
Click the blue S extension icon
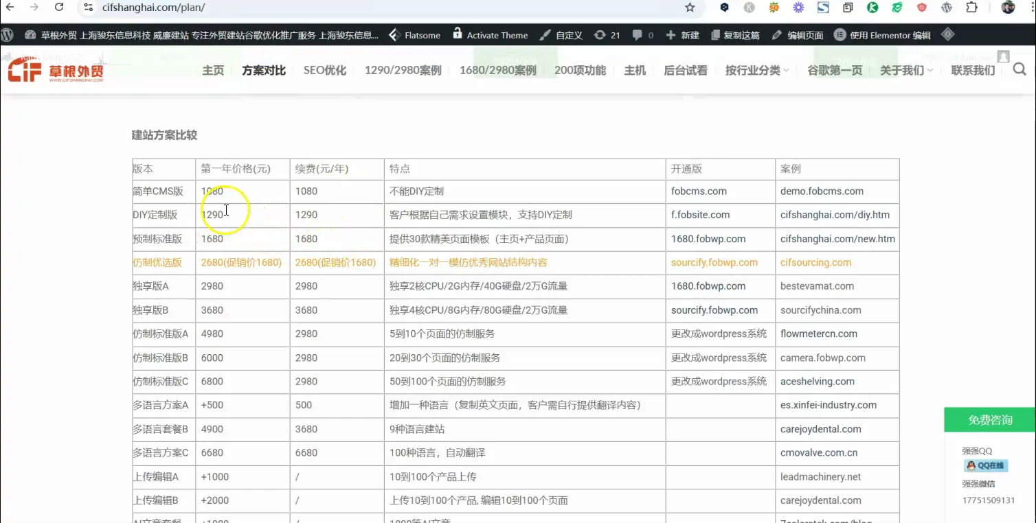(823, 8)
